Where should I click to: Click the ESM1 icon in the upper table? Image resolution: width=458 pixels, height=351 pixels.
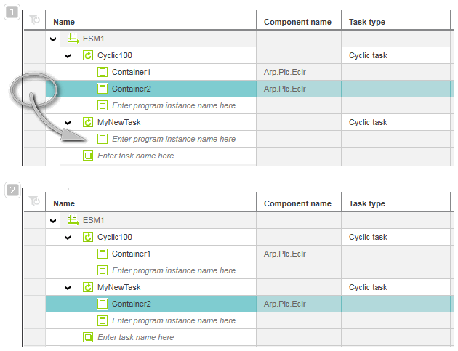tap(73, 39)
